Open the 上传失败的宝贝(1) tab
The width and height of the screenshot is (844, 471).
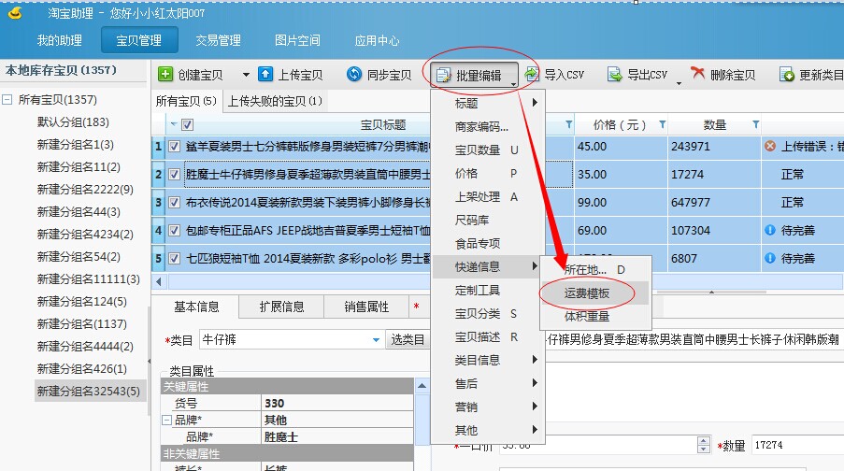276,101
